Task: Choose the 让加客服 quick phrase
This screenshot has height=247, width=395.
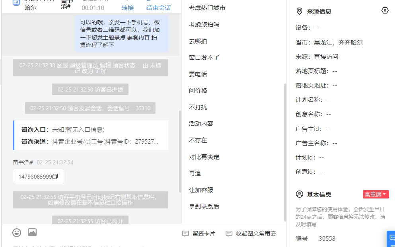Action: (201, 190)
